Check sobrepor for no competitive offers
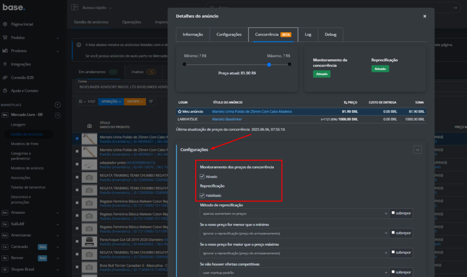 pos(393,272)
